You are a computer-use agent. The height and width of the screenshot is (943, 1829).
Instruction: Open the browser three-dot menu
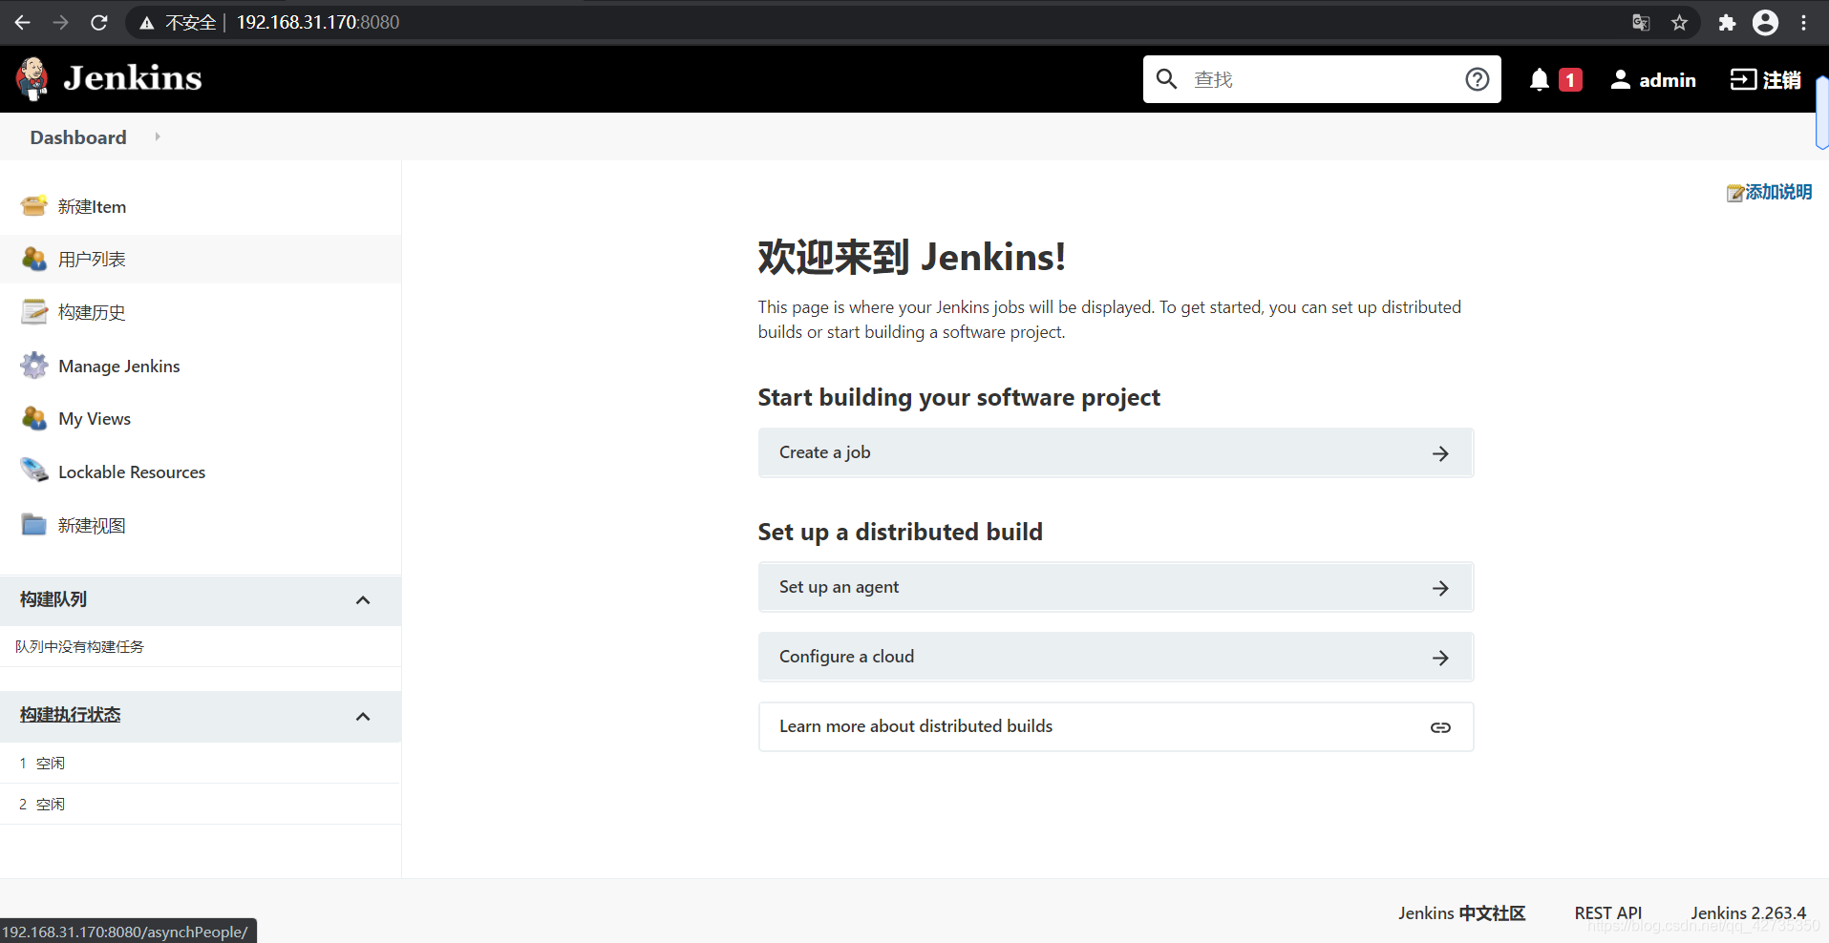click(x=1803, y=23)
